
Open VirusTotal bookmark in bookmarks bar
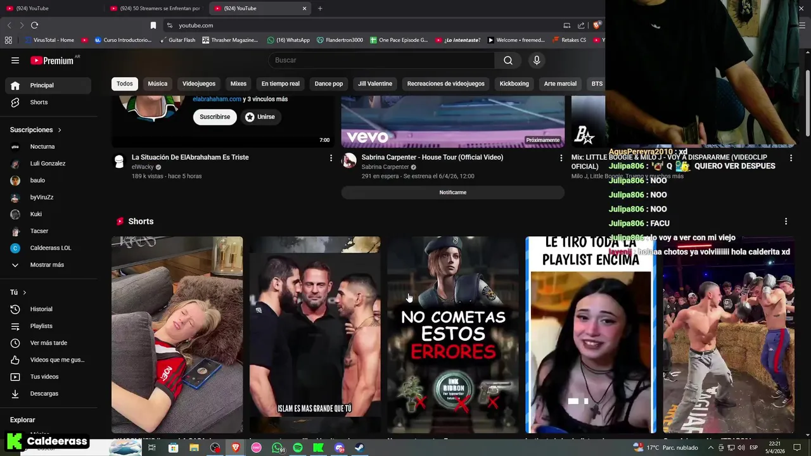pyautogui.click(x=49, y=40)
